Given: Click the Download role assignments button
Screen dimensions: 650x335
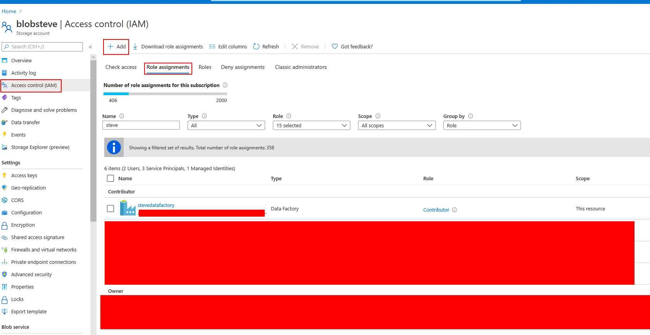Looking at the screenshot, I should 168,46.
